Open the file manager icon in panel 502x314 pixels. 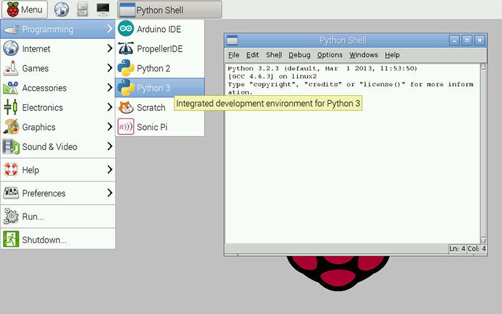(82, 9)
